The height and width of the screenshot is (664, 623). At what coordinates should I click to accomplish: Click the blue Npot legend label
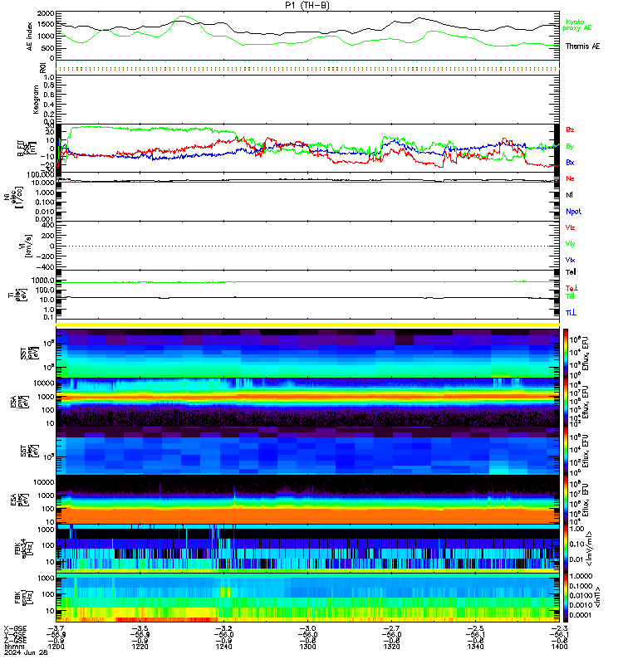[x=573, y=212]
